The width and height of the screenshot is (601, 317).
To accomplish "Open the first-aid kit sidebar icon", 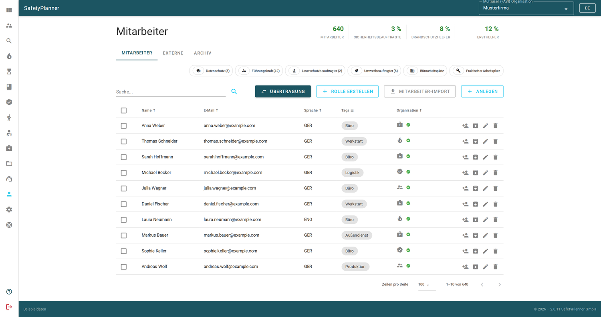I will (x=9, y=148).
